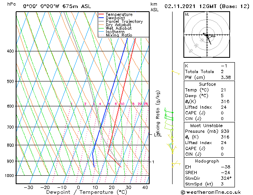Click the 1 km altitude tick label

click(x=153, y=162)
